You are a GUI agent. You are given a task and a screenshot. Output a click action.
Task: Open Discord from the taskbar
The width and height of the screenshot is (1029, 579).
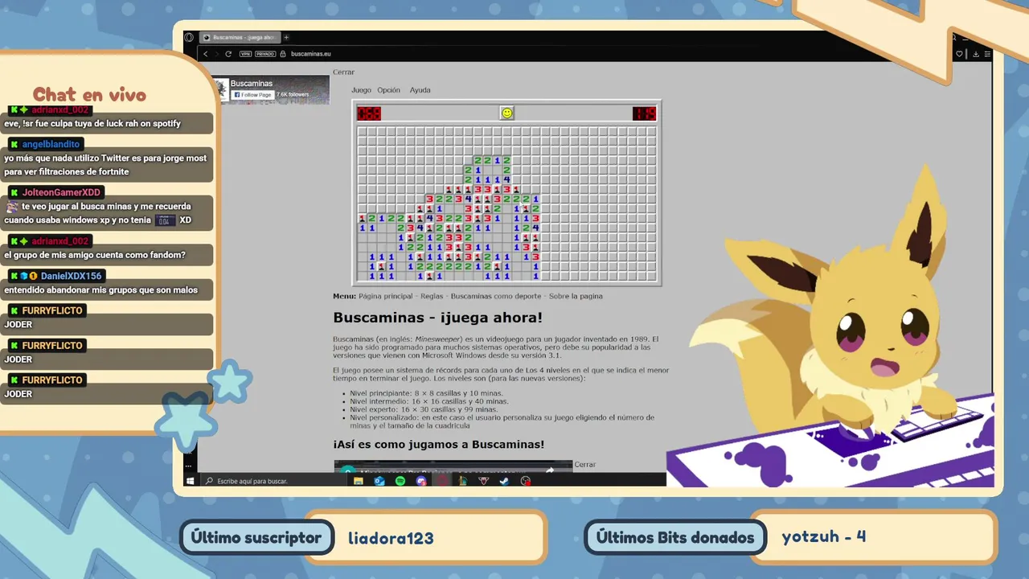tap(421, 481)
